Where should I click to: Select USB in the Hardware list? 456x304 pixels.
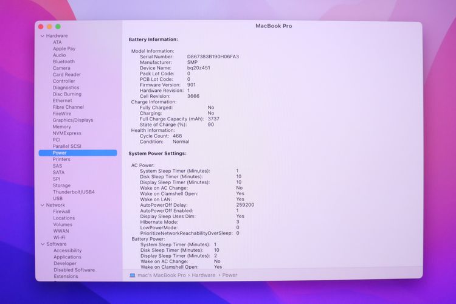(58, 199)
